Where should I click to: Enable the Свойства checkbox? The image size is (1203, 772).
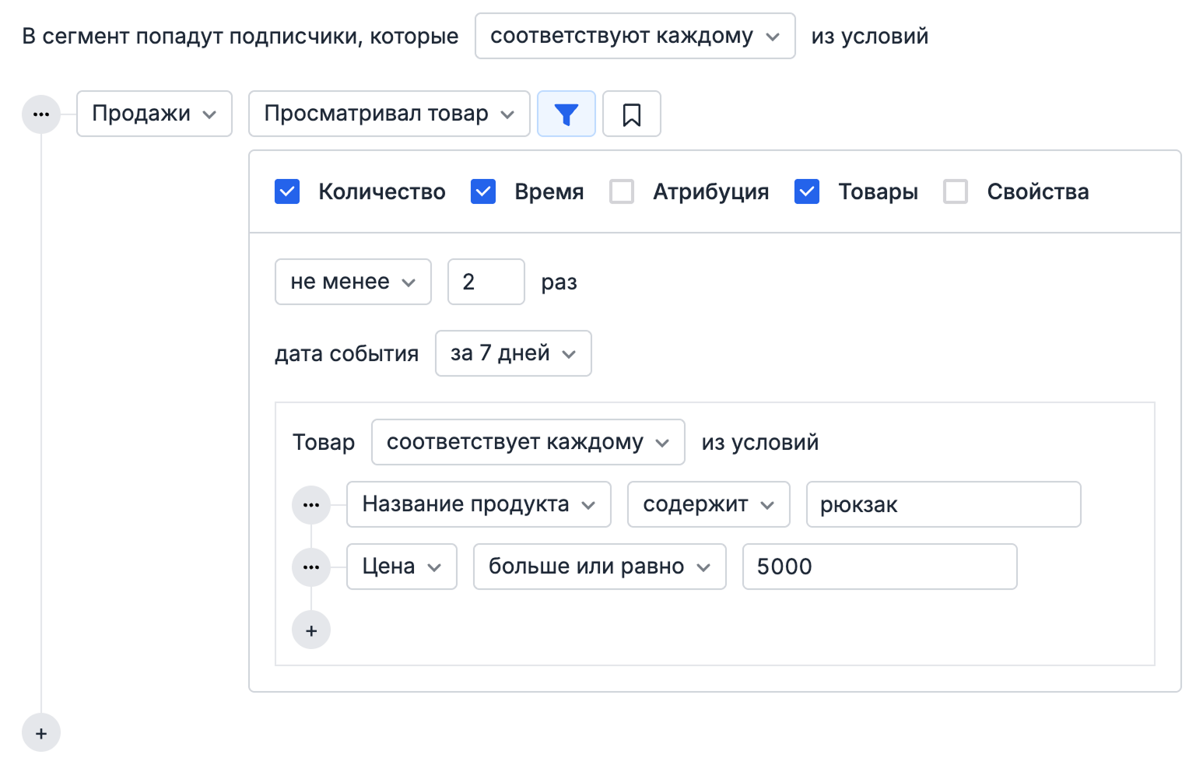click(x=955, y=191)
